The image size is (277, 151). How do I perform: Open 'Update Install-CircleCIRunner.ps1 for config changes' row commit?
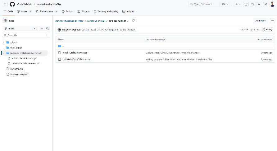(173, 53)
